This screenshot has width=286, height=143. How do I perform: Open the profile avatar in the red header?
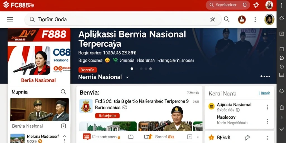tap(269, 5)
